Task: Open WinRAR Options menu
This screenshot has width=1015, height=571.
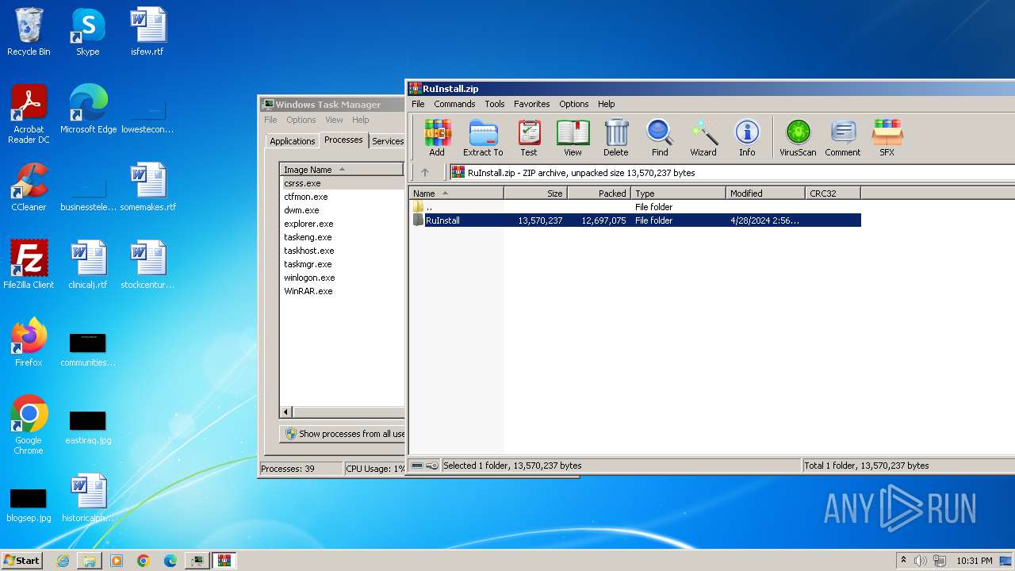Action: tap(573, 104)
